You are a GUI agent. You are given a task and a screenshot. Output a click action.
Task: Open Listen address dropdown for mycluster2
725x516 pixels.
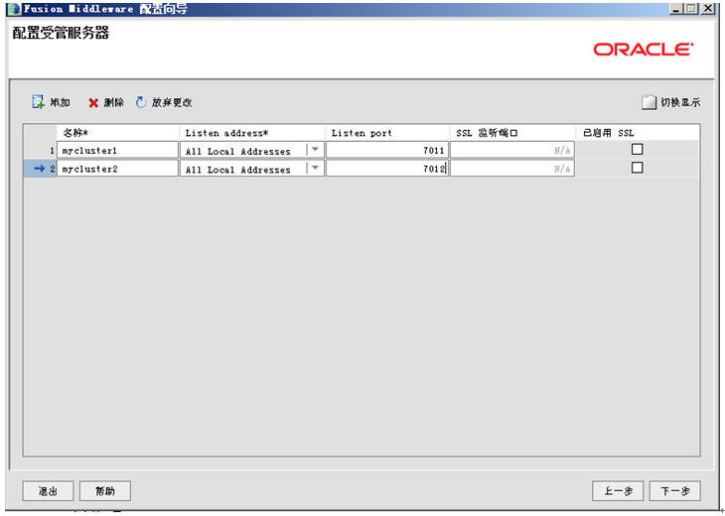(315, 168)
